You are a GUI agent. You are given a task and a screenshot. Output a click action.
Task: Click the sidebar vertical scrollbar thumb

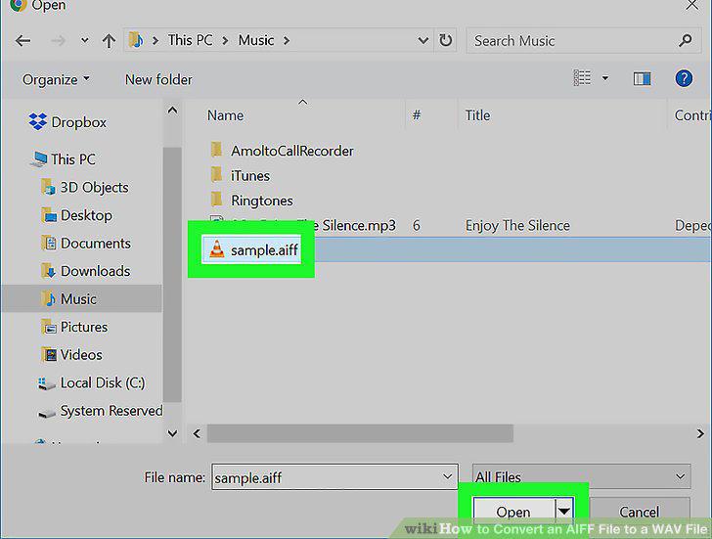point(172,274)
